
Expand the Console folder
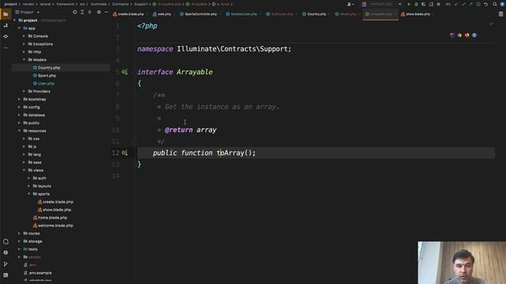24,36
